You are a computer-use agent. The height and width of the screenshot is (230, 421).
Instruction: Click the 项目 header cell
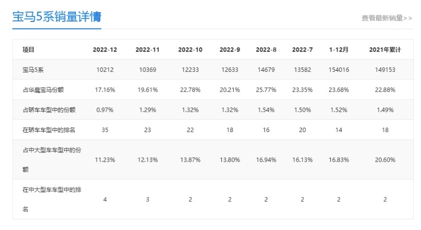pyautogui.click(x=28, y=50)
